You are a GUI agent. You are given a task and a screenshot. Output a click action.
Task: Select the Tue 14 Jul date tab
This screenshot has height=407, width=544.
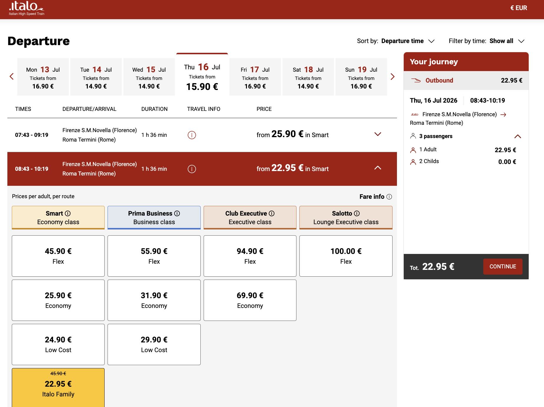[96, 77]
